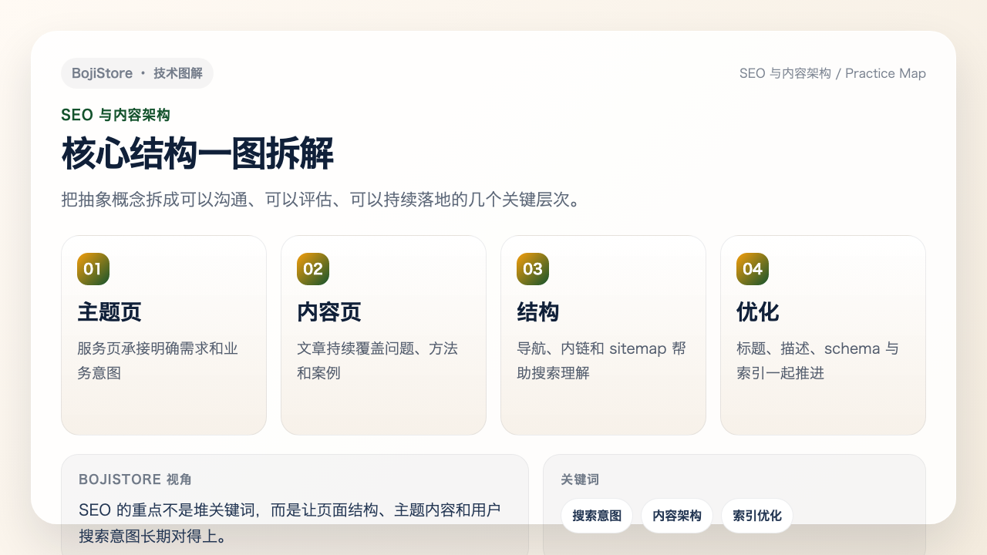Click the gradient background of the 01 badge
The height and width of the screenshot is (555, 987).
[93, 269]
